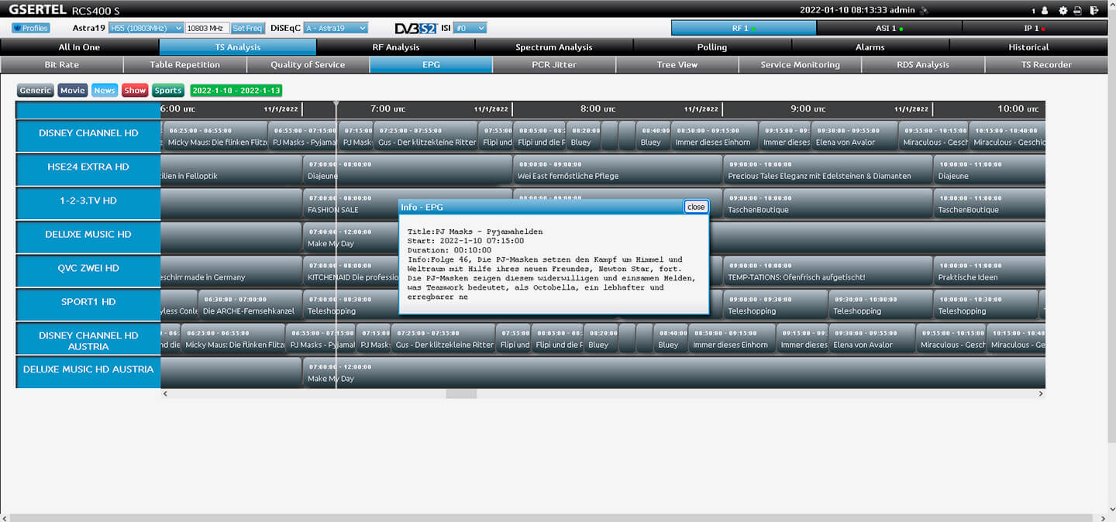Screen dimensions: 1116x522
Task: Open TEMP-TATIONS: Ofenfrisch aufgetischt! programme
Action: (x=828, y=272)
